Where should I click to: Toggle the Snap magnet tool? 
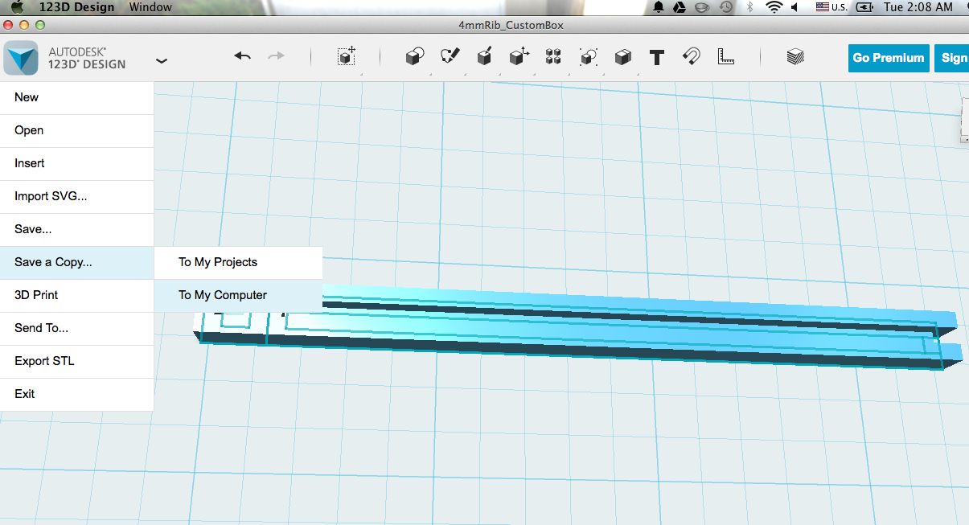pyautogui.click(x=692, y=57)
